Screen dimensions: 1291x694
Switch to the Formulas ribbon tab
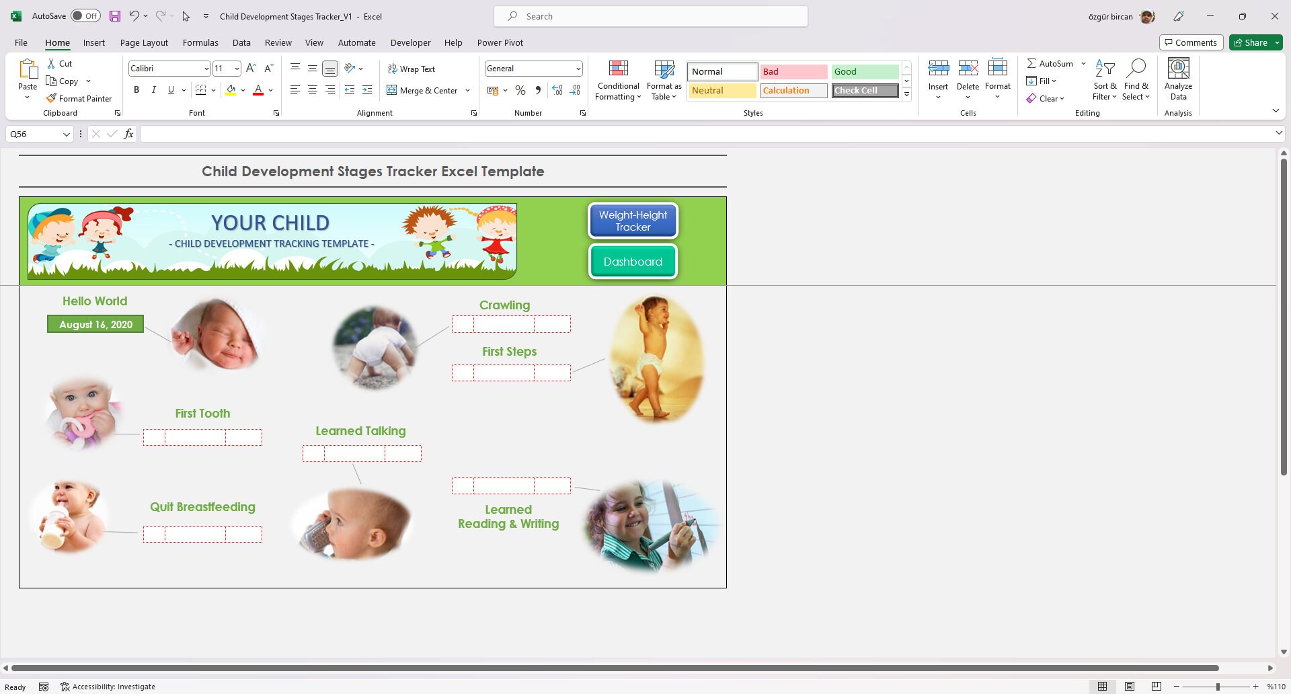(200, 42)
